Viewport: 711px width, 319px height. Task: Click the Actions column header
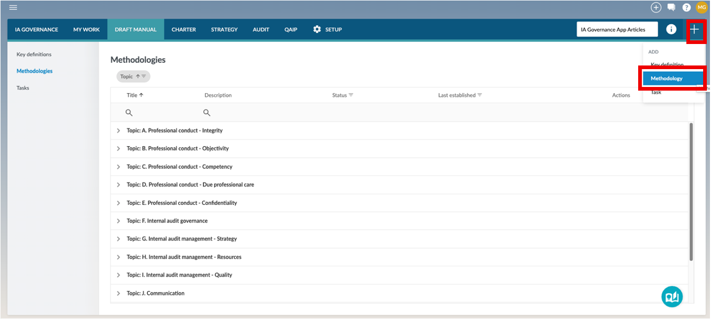(621, 95)
